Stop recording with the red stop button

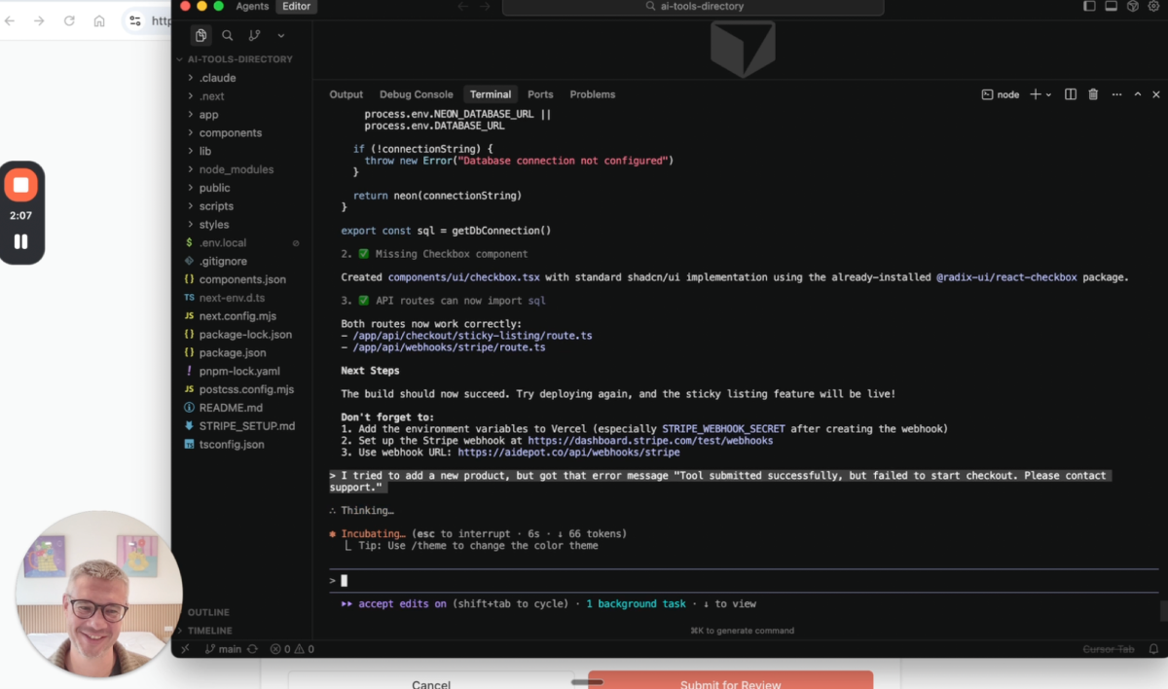(21, 184)
